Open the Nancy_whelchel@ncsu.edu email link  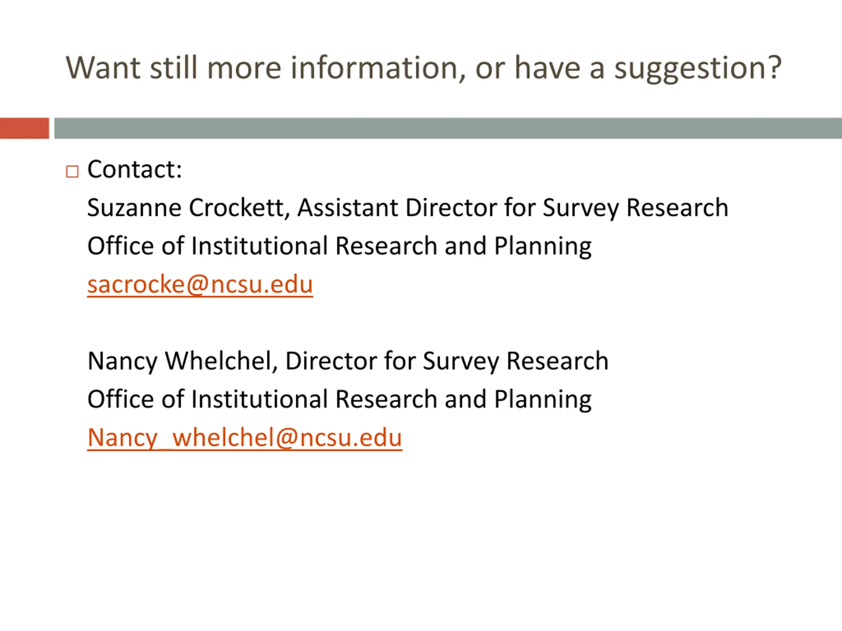pos(244,438)
